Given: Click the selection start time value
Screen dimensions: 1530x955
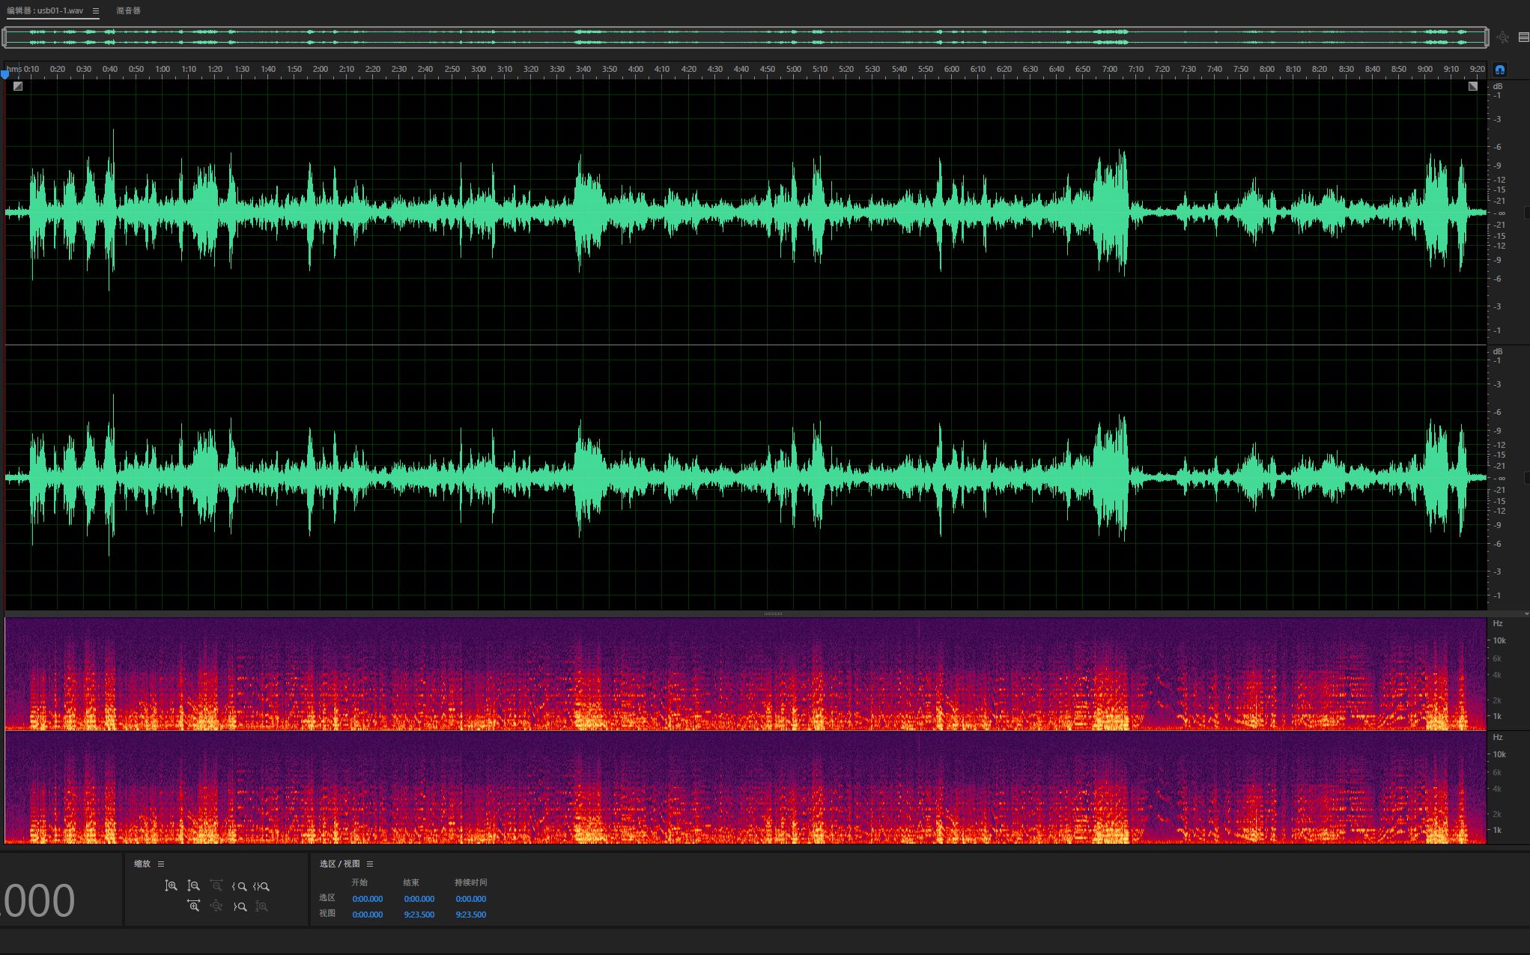Looking at the screenshot, I should pyautogui.click(x=367, y=899).
